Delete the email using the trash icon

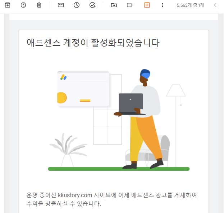39,5
